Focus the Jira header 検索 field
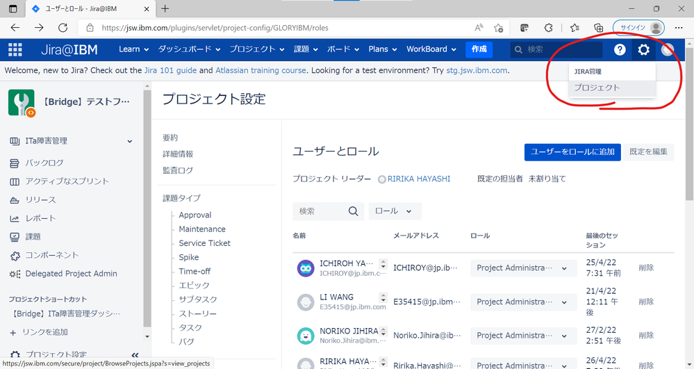Viewport: 694px width, 369px height. [x=556, y=49]
